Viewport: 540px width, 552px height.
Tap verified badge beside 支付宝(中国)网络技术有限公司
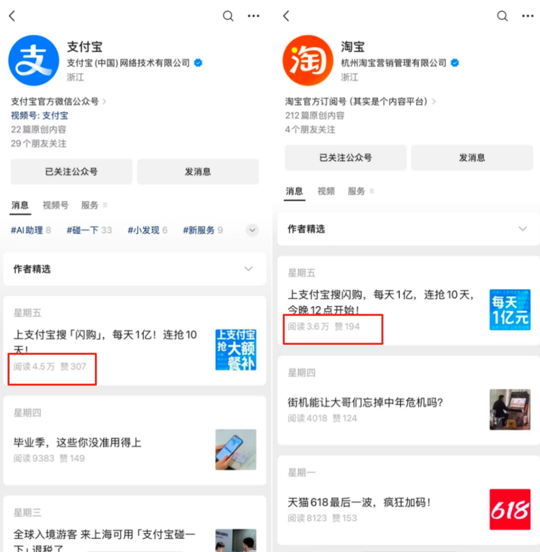click(x=198, y=63)
